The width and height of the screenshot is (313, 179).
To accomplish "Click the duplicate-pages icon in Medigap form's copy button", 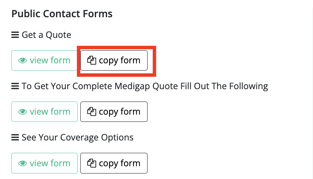I will point(92,112).
